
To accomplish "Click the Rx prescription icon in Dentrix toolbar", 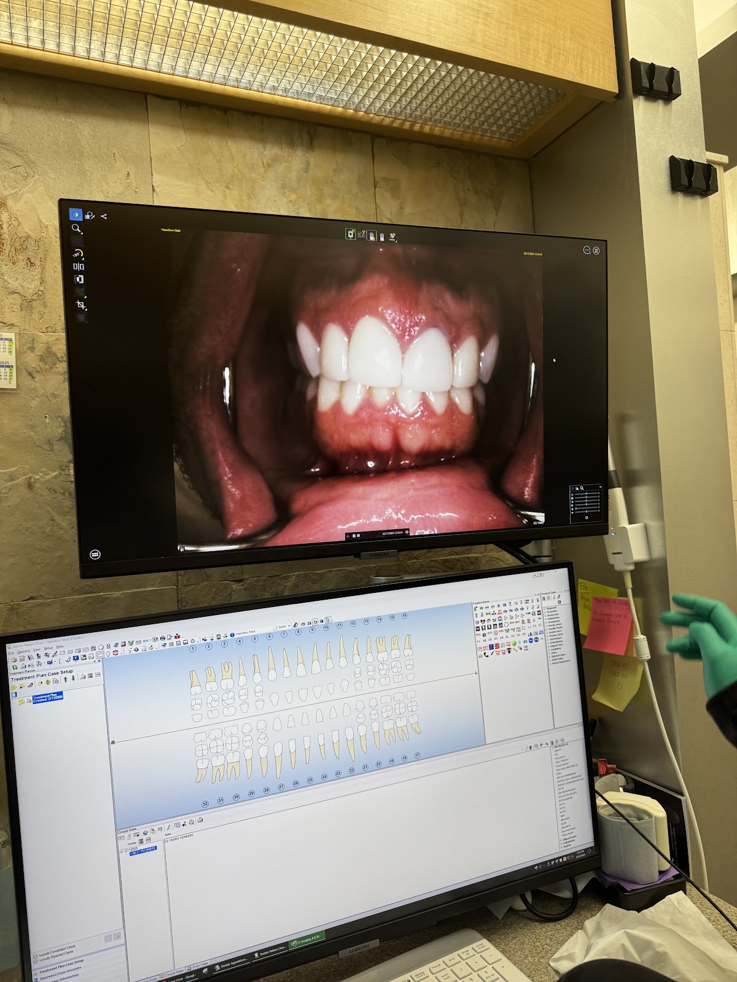I will (x=109, y=646).
